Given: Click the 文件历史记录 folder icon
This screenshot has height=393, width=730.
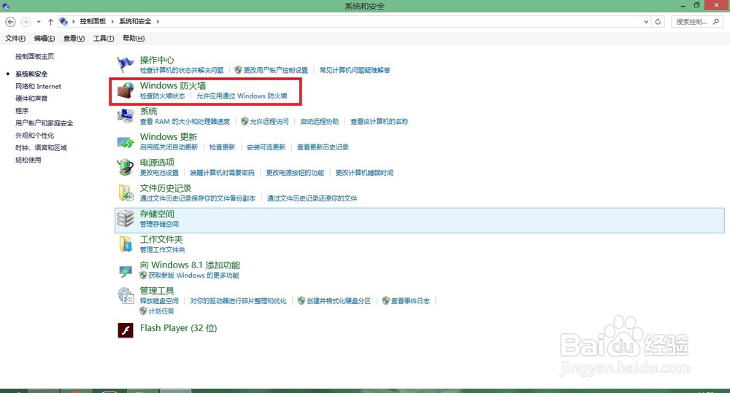Looking at the screenshot, I should click(x=126, y=192).
